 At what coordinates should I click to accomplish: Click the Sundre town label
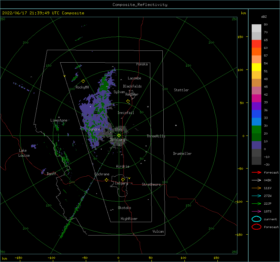tap(95, 129)
